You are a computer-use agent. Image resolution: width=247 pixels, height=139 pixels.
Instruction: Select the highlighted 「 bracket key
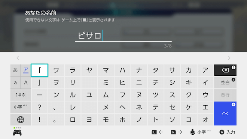(x=40, y=70)
